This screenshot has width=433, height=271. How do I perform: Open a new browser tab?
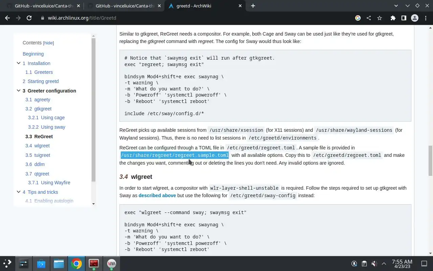tap(253, 6)
